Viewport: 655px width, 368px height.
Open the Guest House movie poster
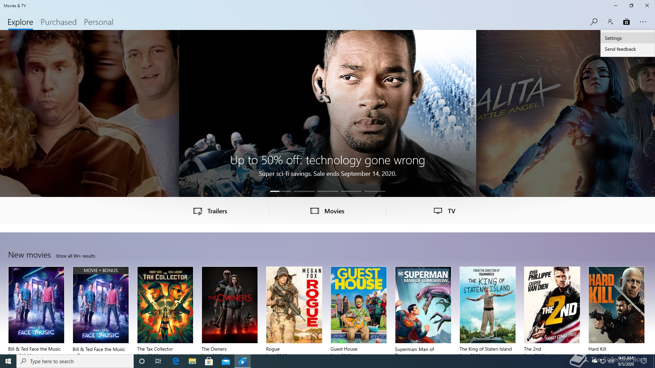[359, 305]
